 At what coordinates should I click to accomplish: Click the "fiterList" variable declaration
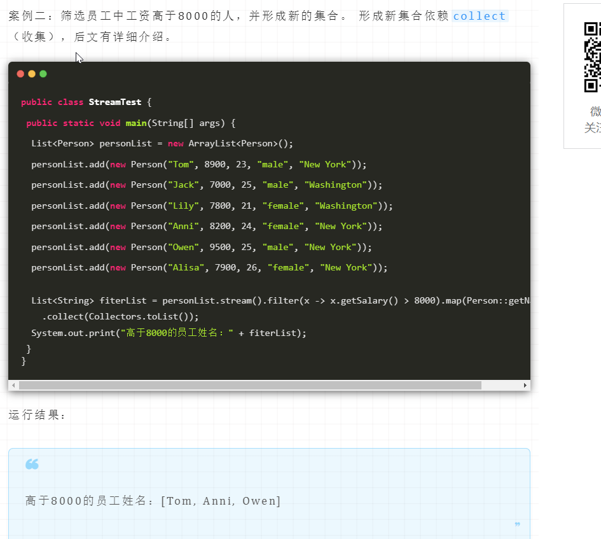[123, 301]
